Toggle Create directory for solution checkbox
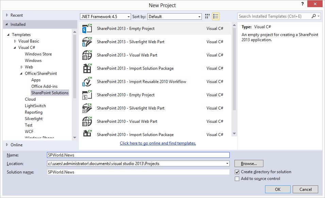This screenshot has height=198, width=325. pos(237,172)
